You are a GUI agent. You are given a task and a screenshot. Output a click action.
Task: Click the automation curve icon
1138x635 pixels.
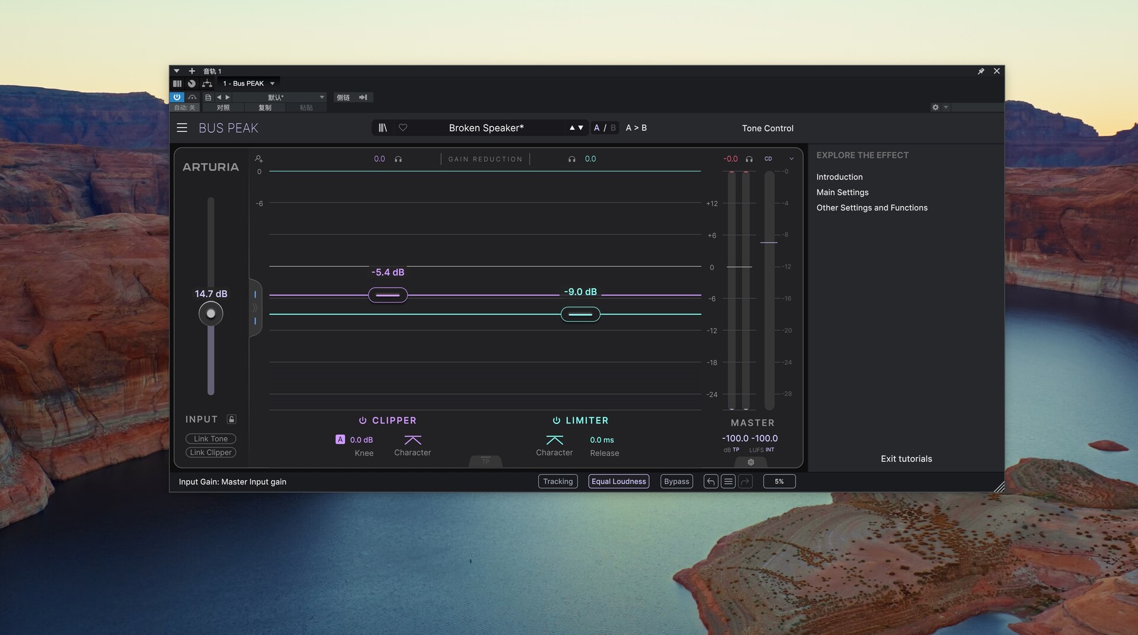(192, 97)
